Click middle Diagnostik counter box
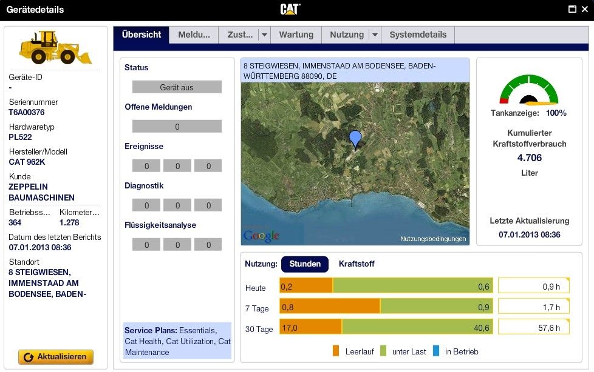This screenshot has height=372, width=594. tap(177, 205)
